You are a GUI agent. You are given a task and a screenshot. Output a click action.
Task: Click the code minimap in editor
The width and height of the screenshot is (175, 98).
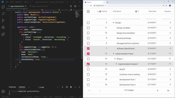pos(78,14)
